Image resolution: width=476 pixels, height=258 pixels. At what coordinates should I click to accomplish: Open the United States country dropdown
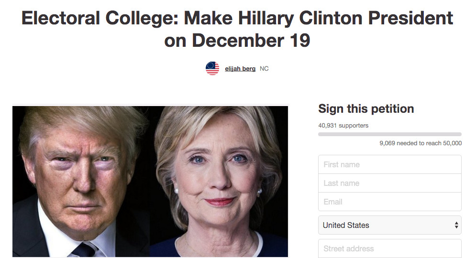coord(389,225)
